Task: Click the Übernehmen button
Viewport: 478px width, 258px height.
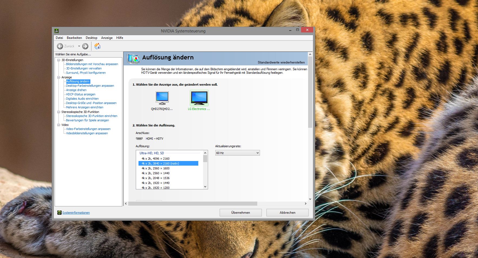Action: (x=241, y=213)
